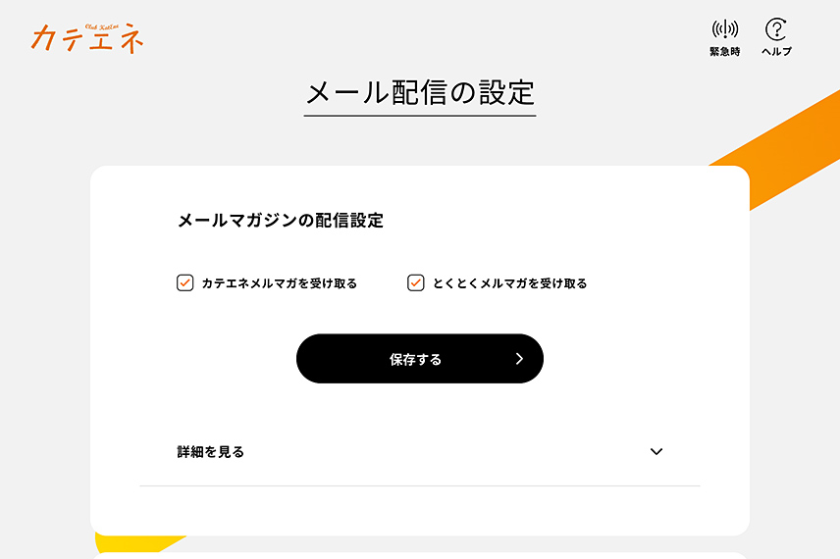Viewport: 840px width, 559px height.
Task: Click the とくとくメルマガを受け取る label text
Action: pos(509,283)
